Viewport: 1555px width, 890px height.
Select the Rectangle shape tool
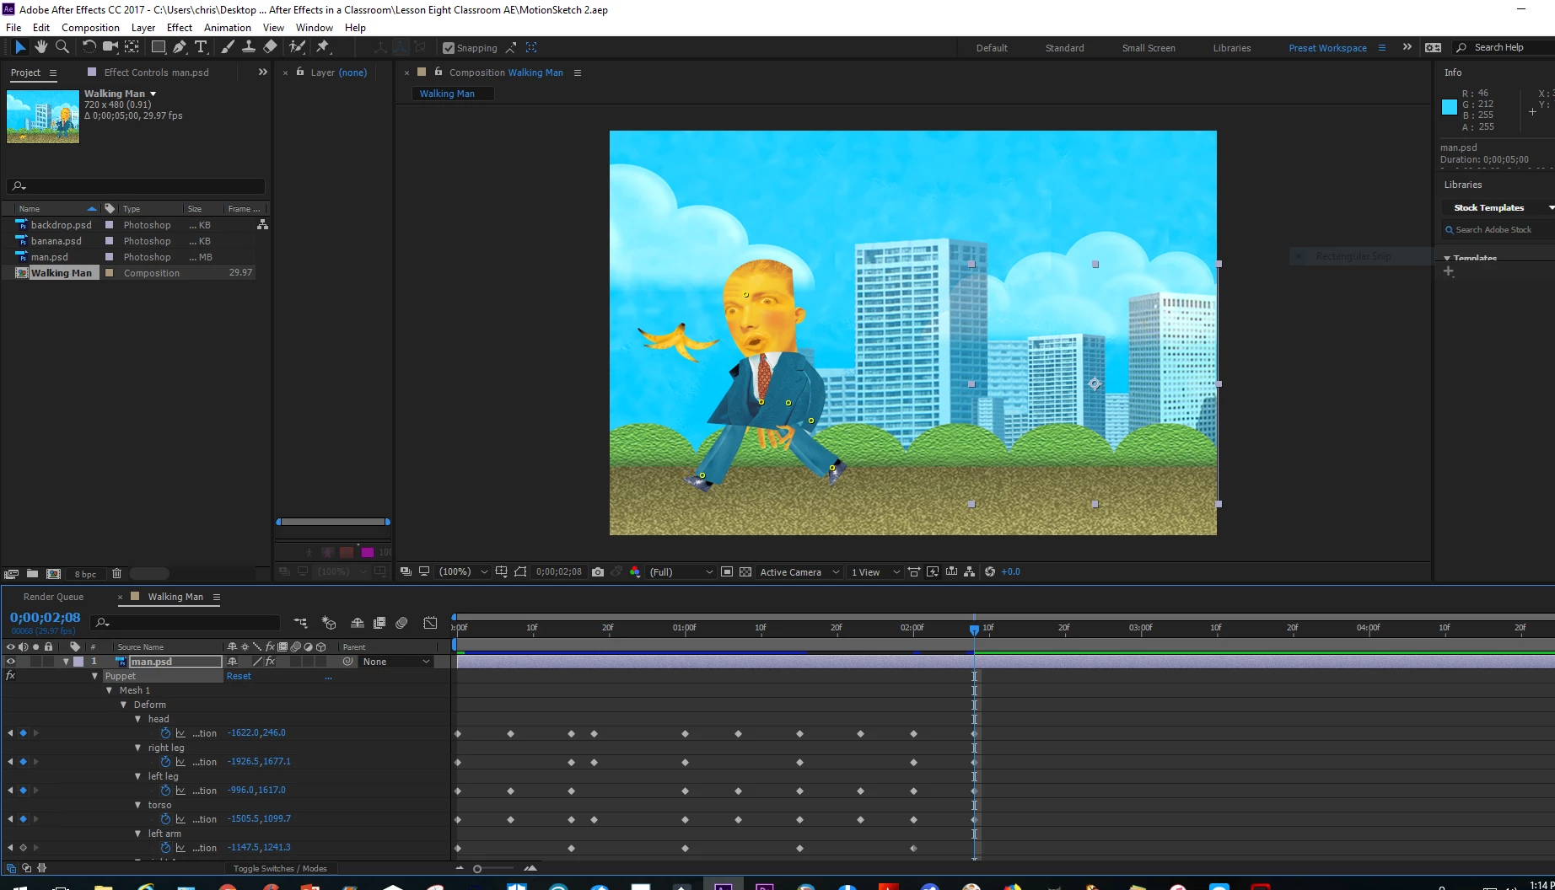pos(158,47)
